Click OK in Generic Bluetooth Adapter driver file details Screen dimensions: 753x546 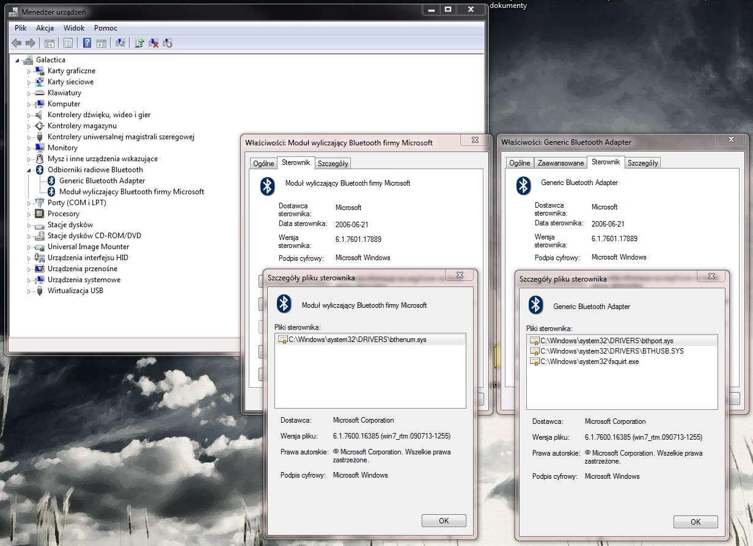pos(696,522)
